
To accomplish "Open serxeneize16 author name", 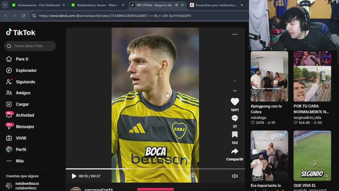I will (99, 189).
